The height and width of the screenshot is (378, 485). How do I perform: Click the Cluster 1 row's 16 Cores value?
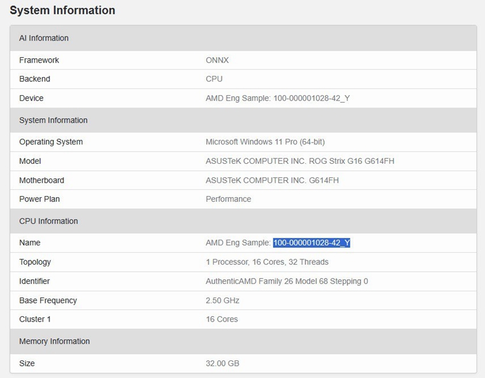pyautogui.click(x=222, y=319)
